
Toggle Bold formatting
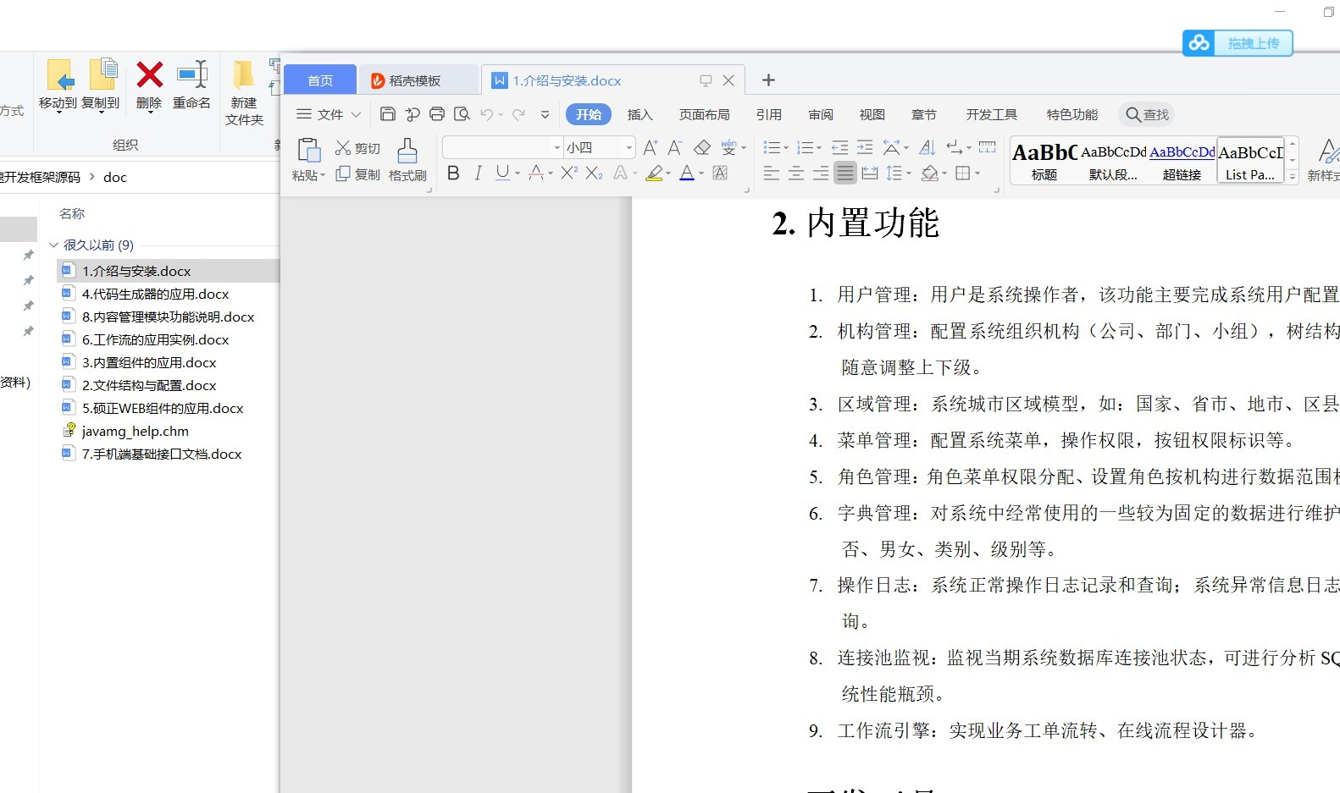point(453,173)
